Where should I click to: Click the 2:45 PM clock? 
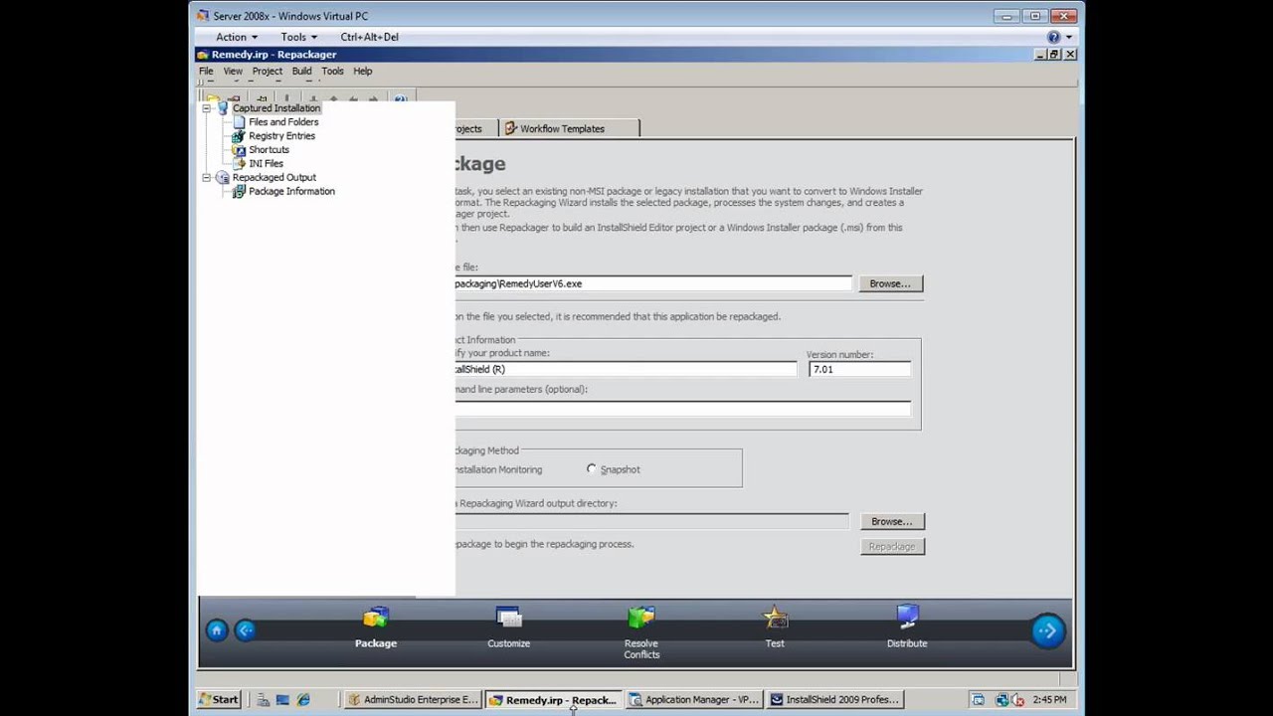pos(1049,700)
